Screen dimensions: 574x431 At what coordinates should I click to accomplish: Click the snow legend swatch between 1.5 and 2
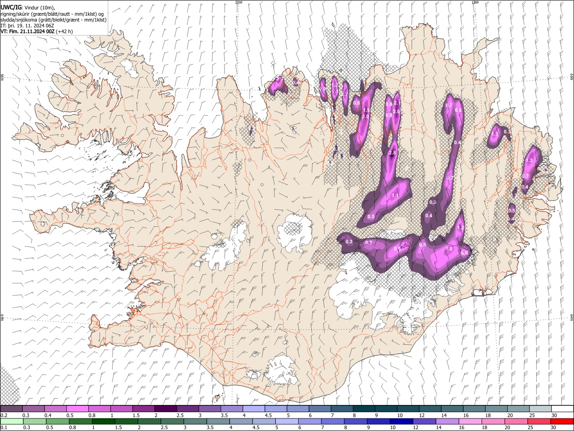pyautogui.click(x=143, y=409)
